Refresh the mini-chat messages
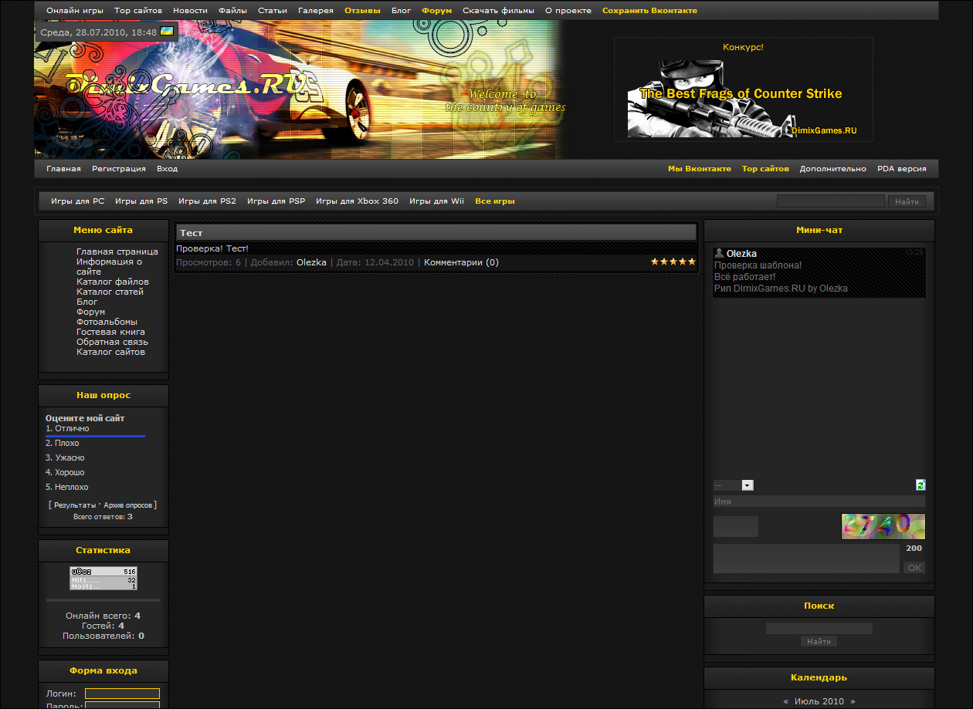973x709 pixels. tap(920, 485)
